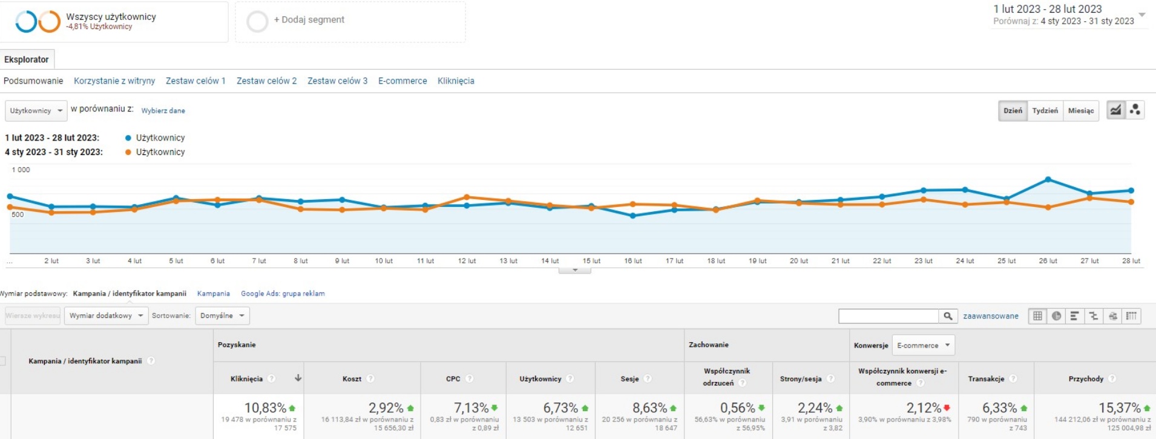Click the table search input field

888,315
